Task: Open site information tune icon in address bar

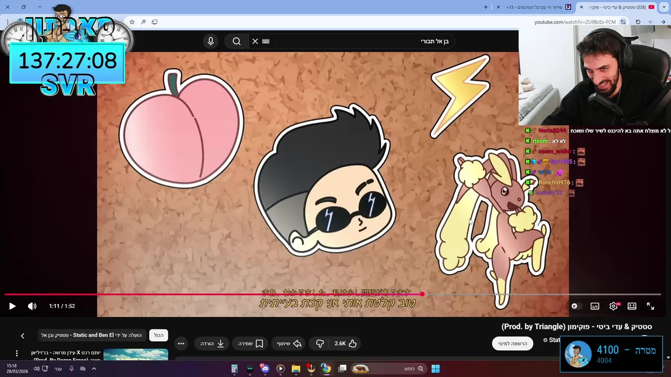Action: 623,22
